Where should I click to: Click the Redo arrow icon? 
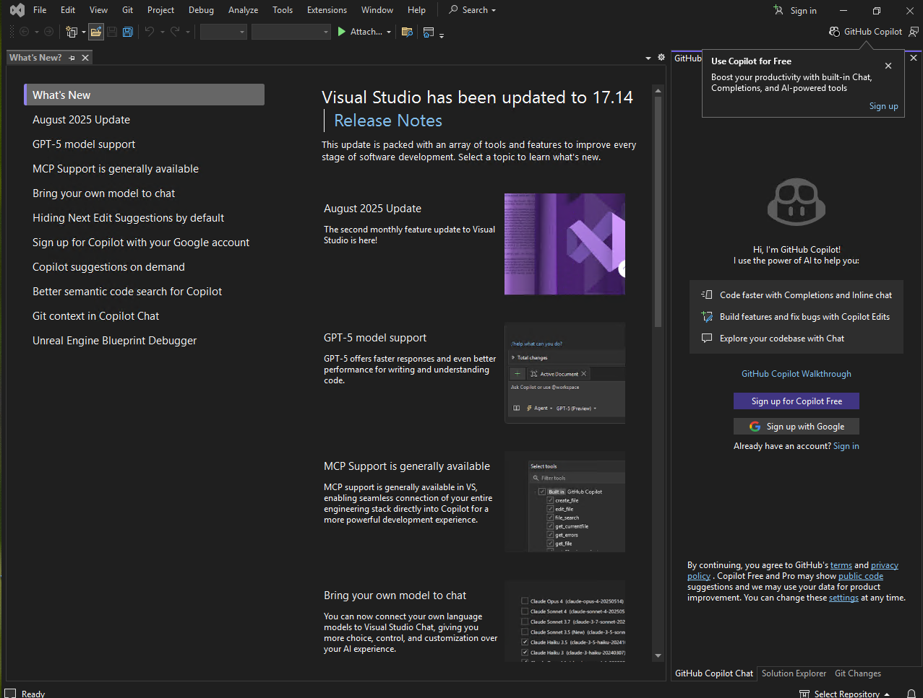tap(175, 32)
